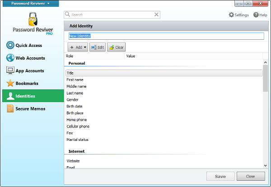Click the Internet group header

click(x=76, y=151)
